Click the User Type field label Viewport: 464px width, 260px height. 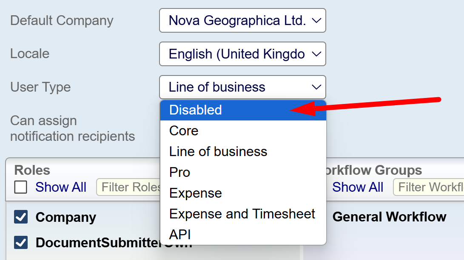40,87
